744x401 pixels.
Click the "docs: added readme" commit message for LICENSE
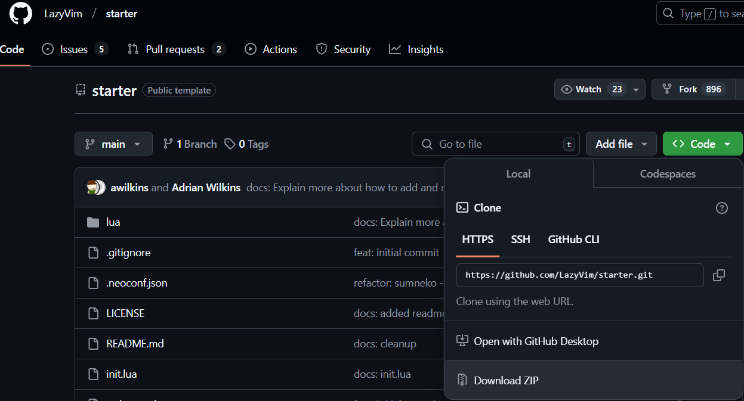tap(399, 313)
